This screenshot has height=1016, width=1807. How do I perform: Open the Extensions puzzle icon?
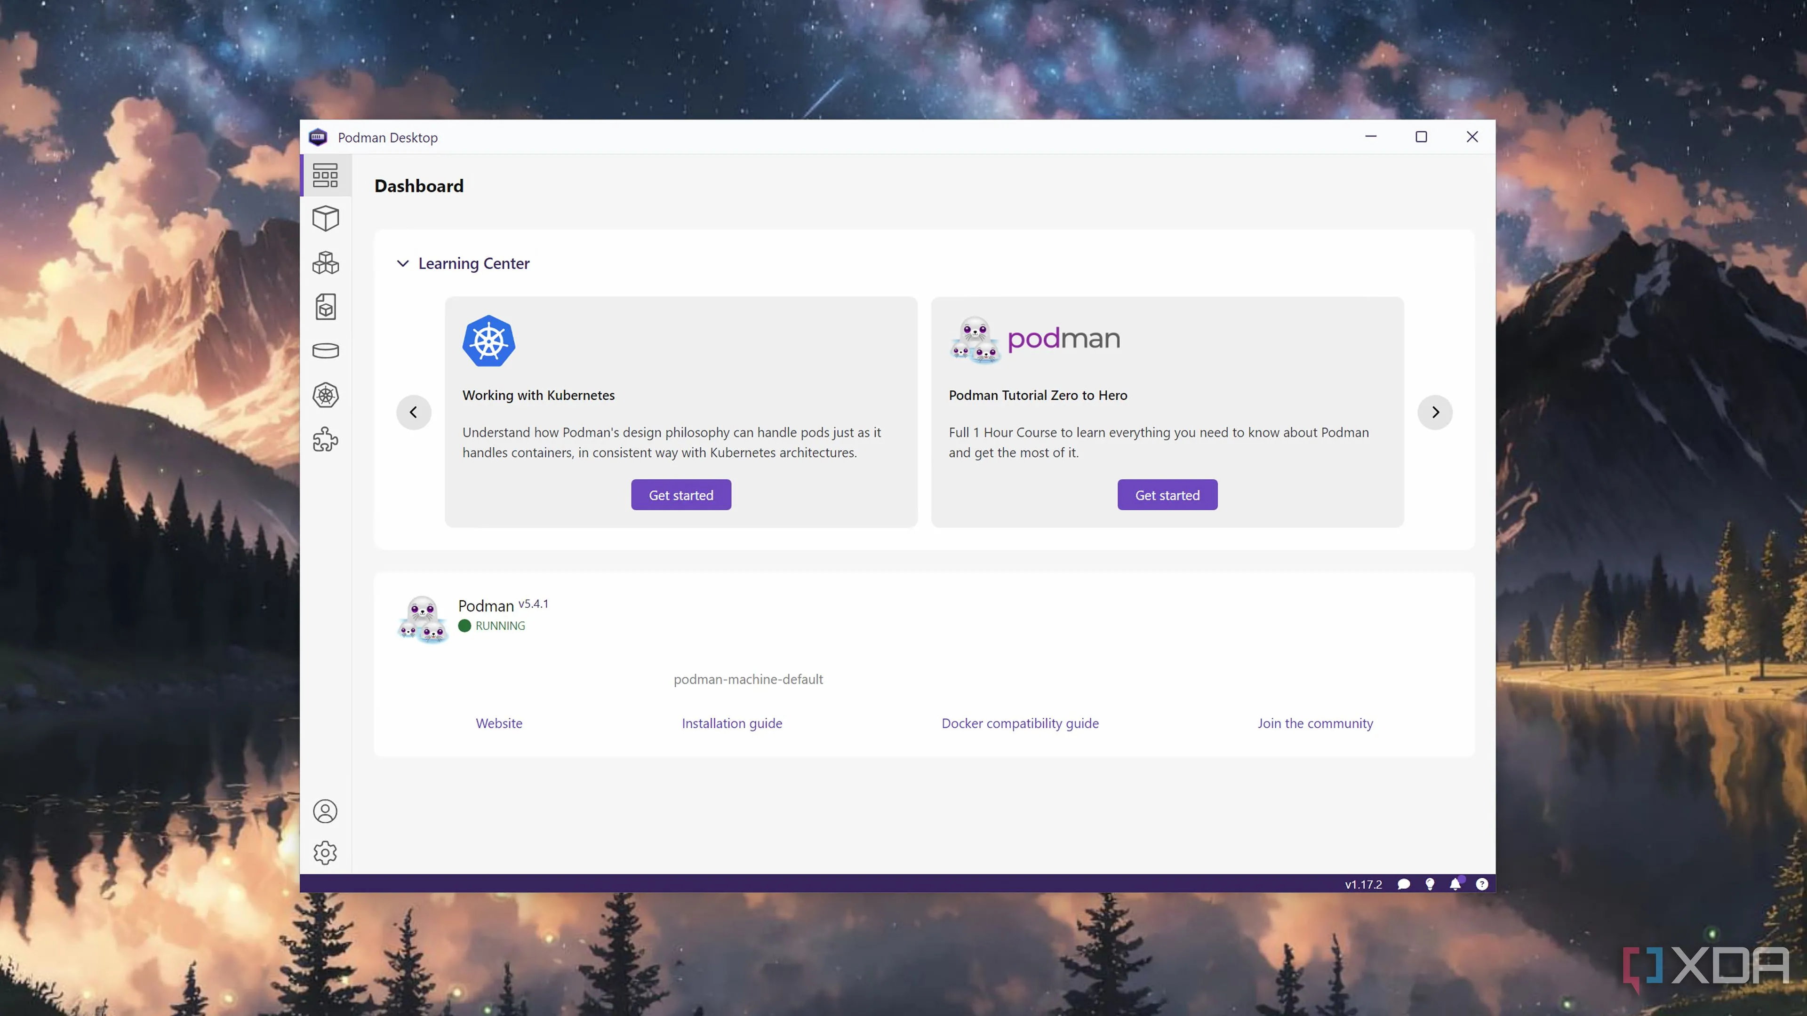[326, 440]
